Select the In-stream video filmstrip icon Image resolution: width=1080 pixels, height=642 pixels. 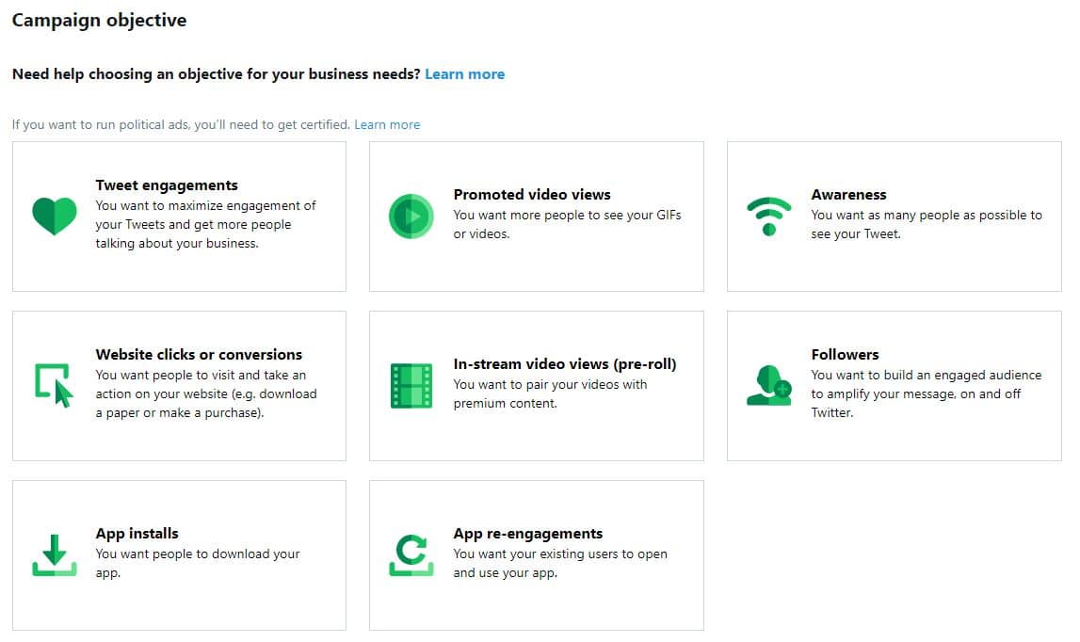tap(411, 385)
